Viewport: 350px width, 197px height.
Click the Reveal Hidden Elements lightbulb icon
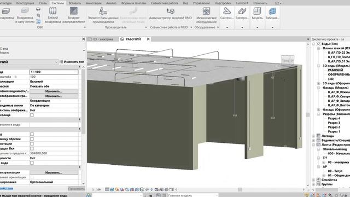click(x=151, y=189)
